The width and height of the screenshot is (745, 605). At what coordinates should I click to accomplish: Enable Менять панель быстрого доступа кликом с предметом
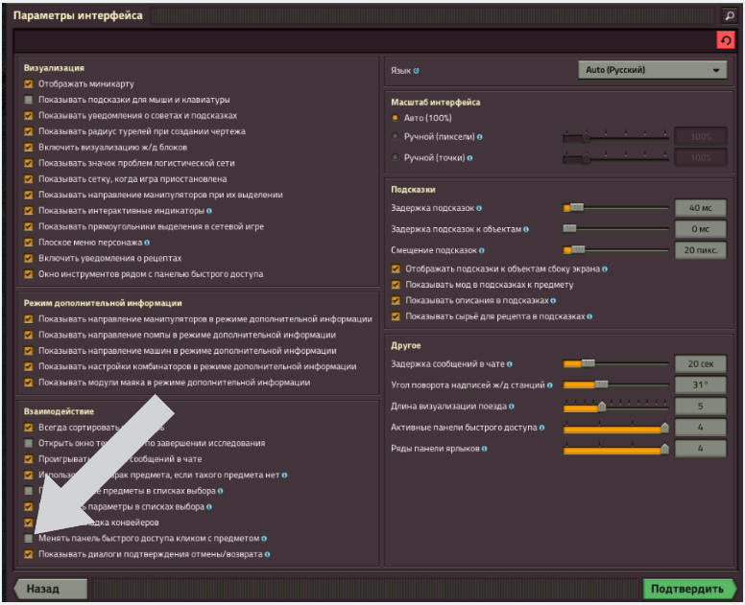click(x=29, y=539)
